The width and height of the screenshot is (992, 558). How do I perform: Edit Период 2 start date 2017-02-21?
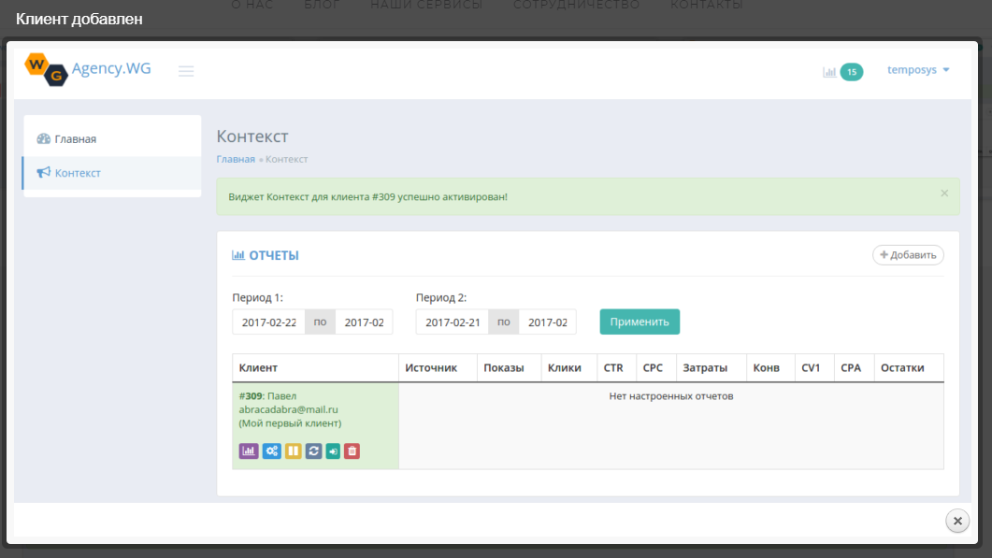tap(453, 322)
